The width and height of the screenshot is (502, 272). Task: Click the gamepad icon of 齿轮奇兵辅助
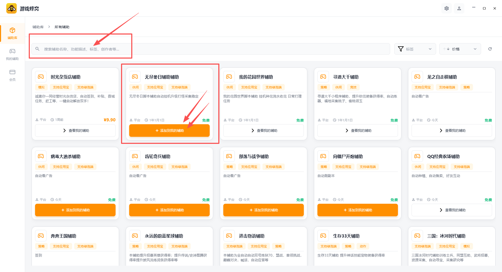[x=135, y=156]
